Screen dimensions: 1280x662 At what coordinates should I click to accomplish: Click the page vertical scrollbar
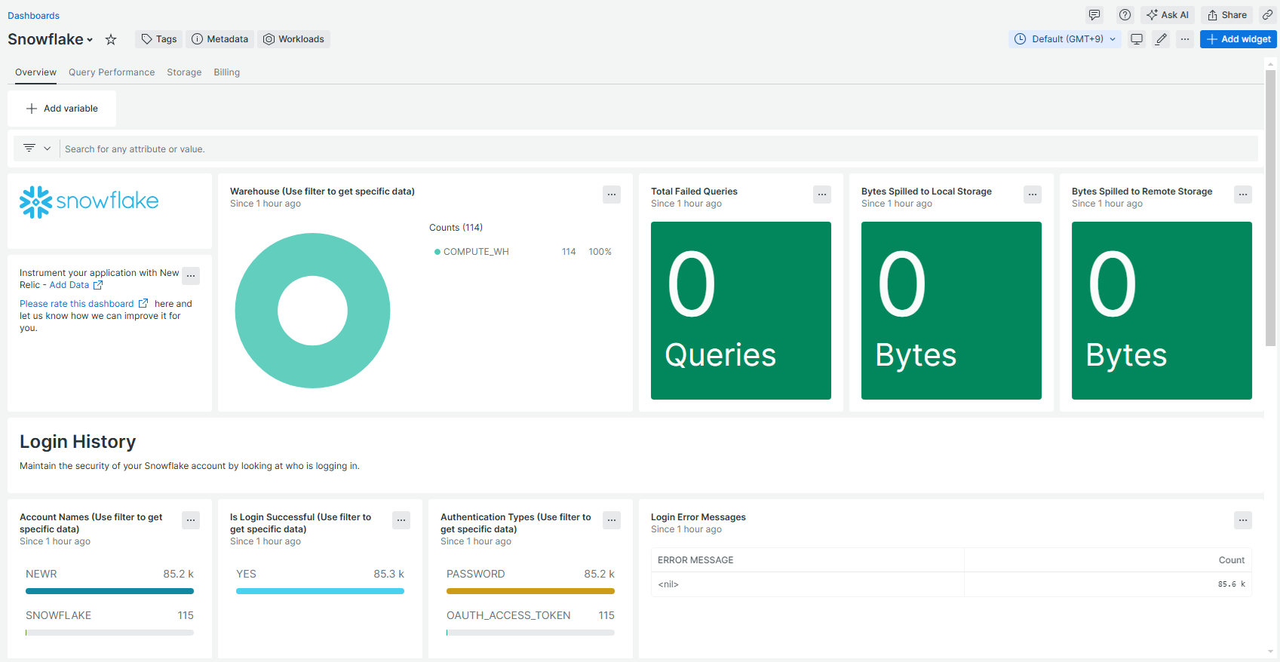pos(1270,207)
